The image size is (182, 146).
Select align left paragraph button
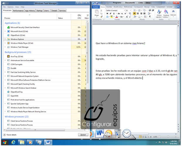pos(134,14)
